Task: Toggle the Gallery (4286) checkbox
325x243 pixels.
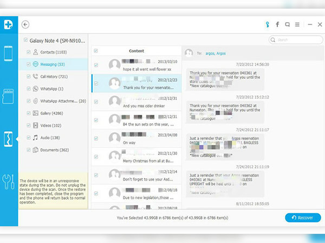Action: (28, 113)
